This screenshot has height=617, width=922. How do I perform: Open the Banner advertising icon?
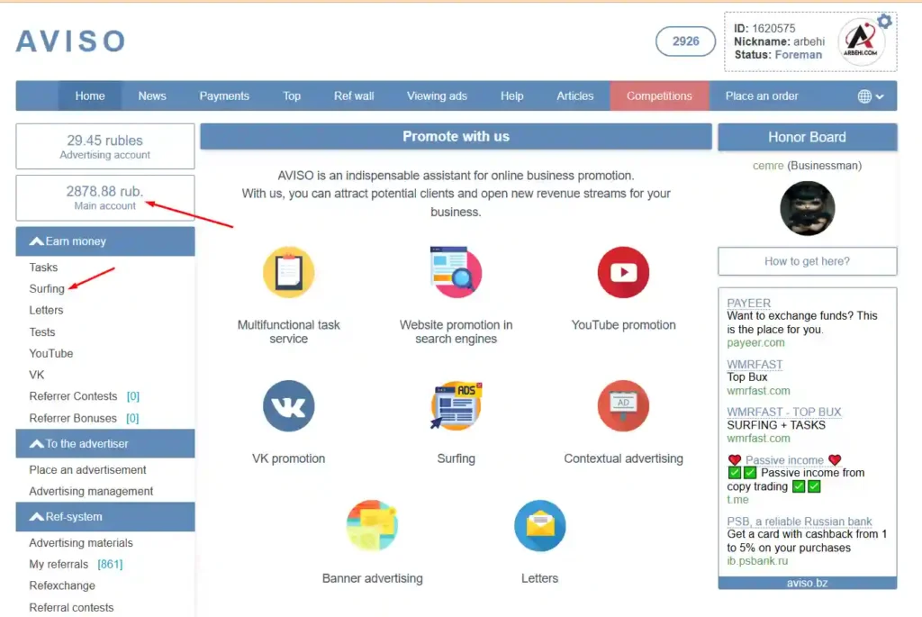coord(372,526)
